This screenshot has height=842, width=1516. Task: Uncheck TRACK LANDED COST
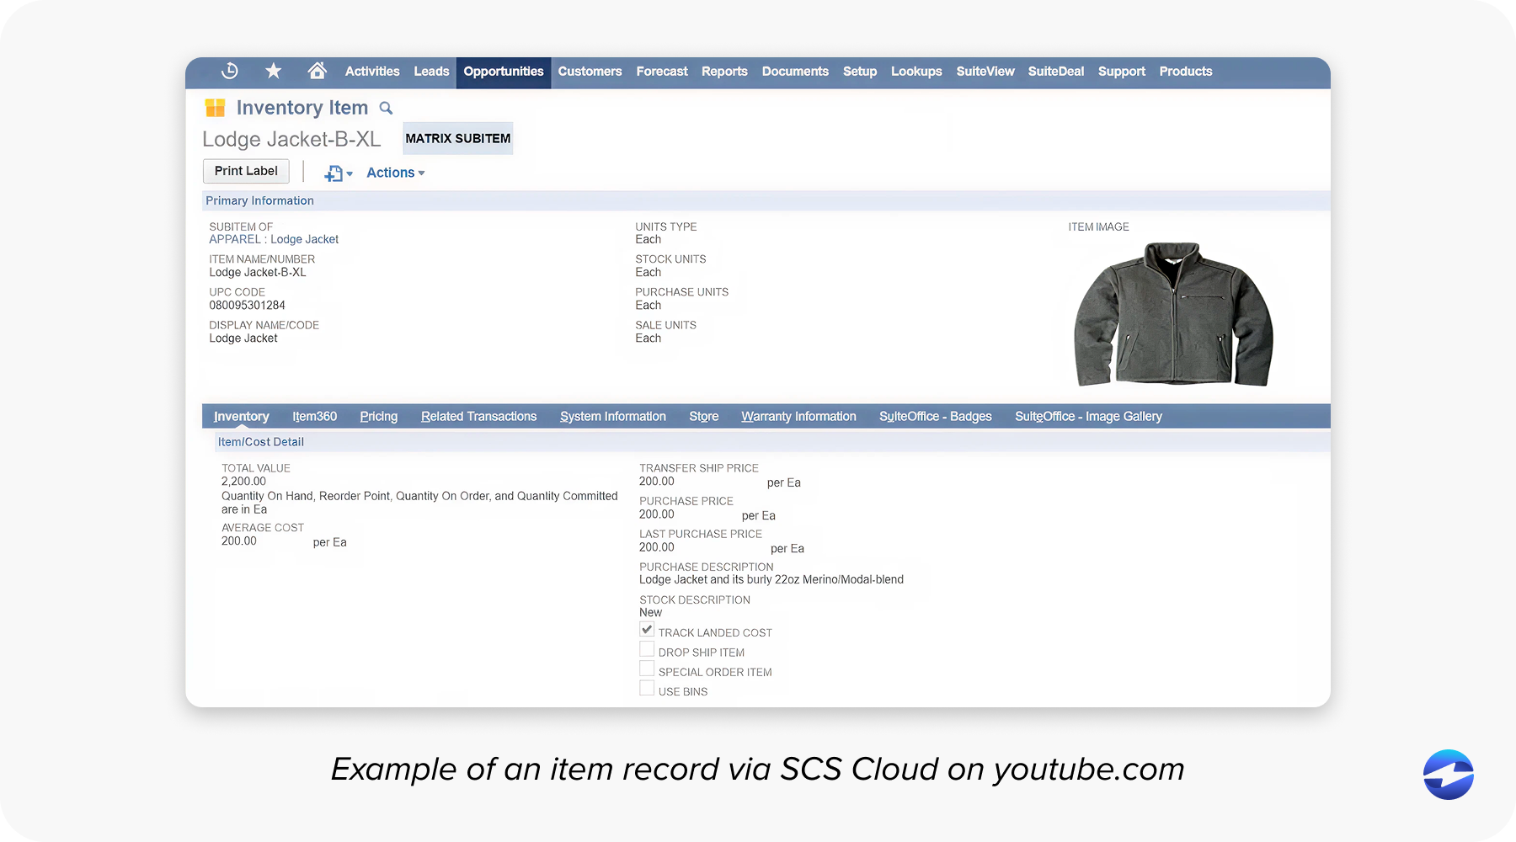tap(647, 629)
